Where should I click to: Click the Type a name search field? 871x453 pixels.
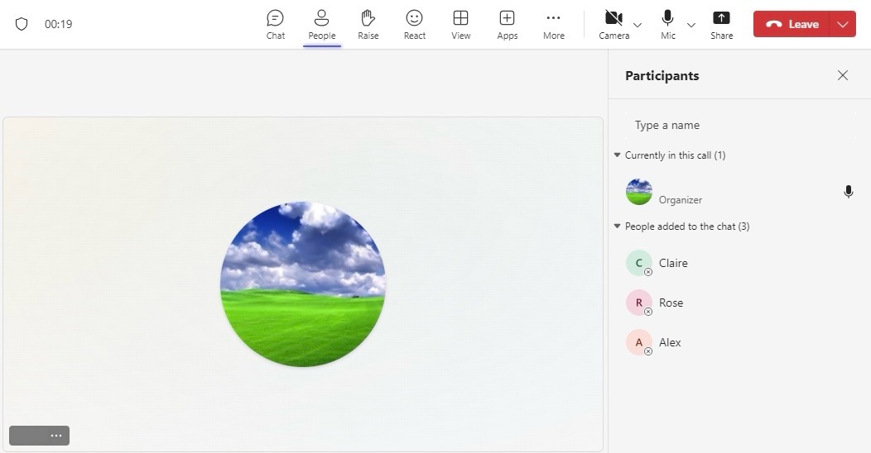tap(739, 125)
